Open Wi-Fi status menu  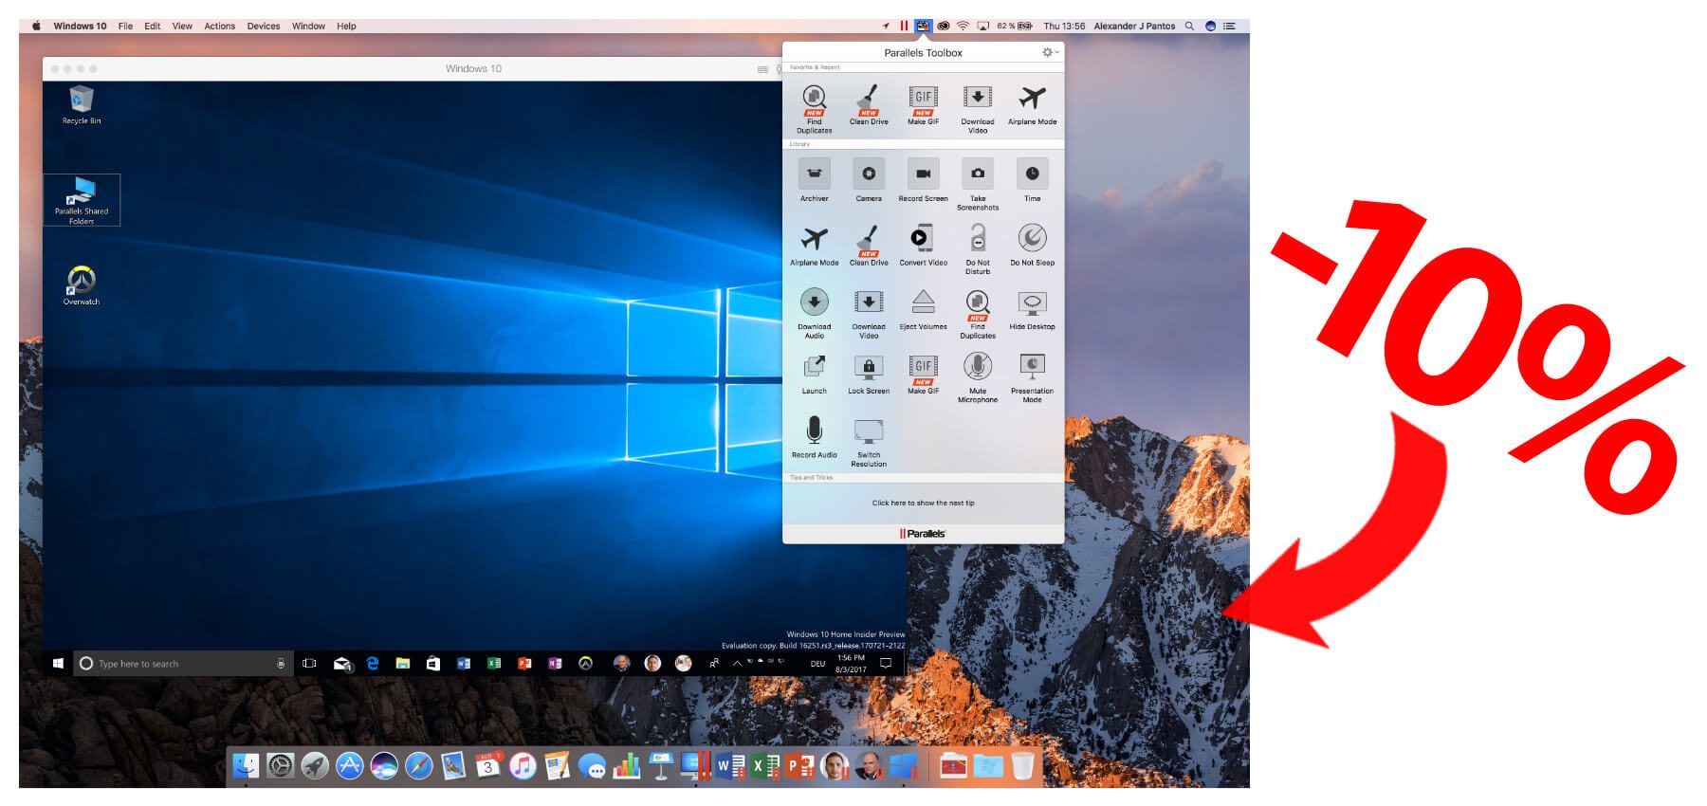(963, 26)
